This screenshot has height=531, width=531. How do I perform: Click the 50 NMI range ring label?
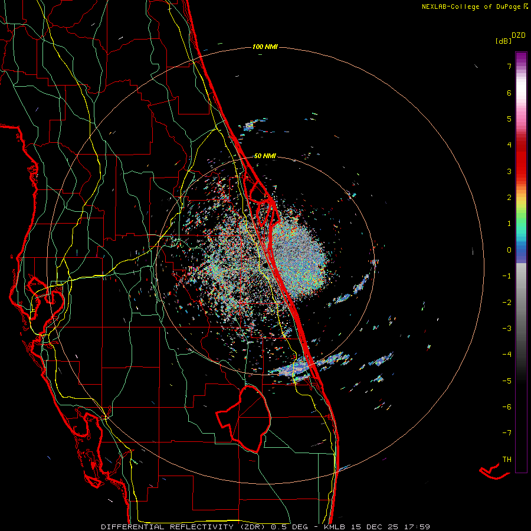pyautogui.click(x=265, y=156)
